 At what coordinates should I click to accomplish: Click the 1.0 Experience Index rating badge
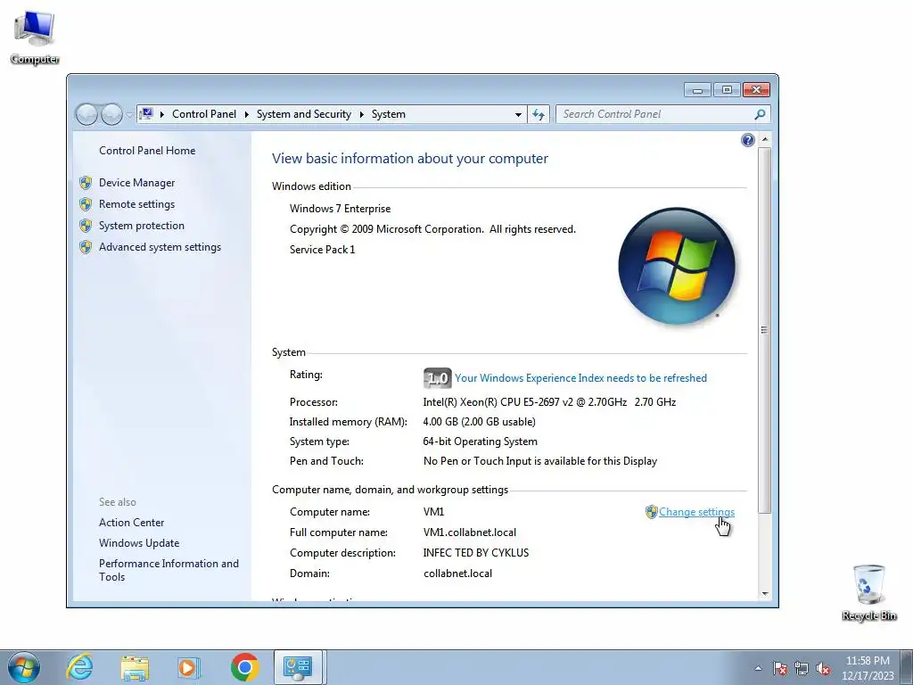coord(437,378)
